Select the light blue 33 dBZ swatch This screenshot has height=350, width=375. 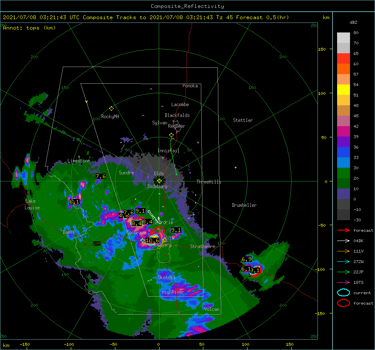(x=343, y=162)
